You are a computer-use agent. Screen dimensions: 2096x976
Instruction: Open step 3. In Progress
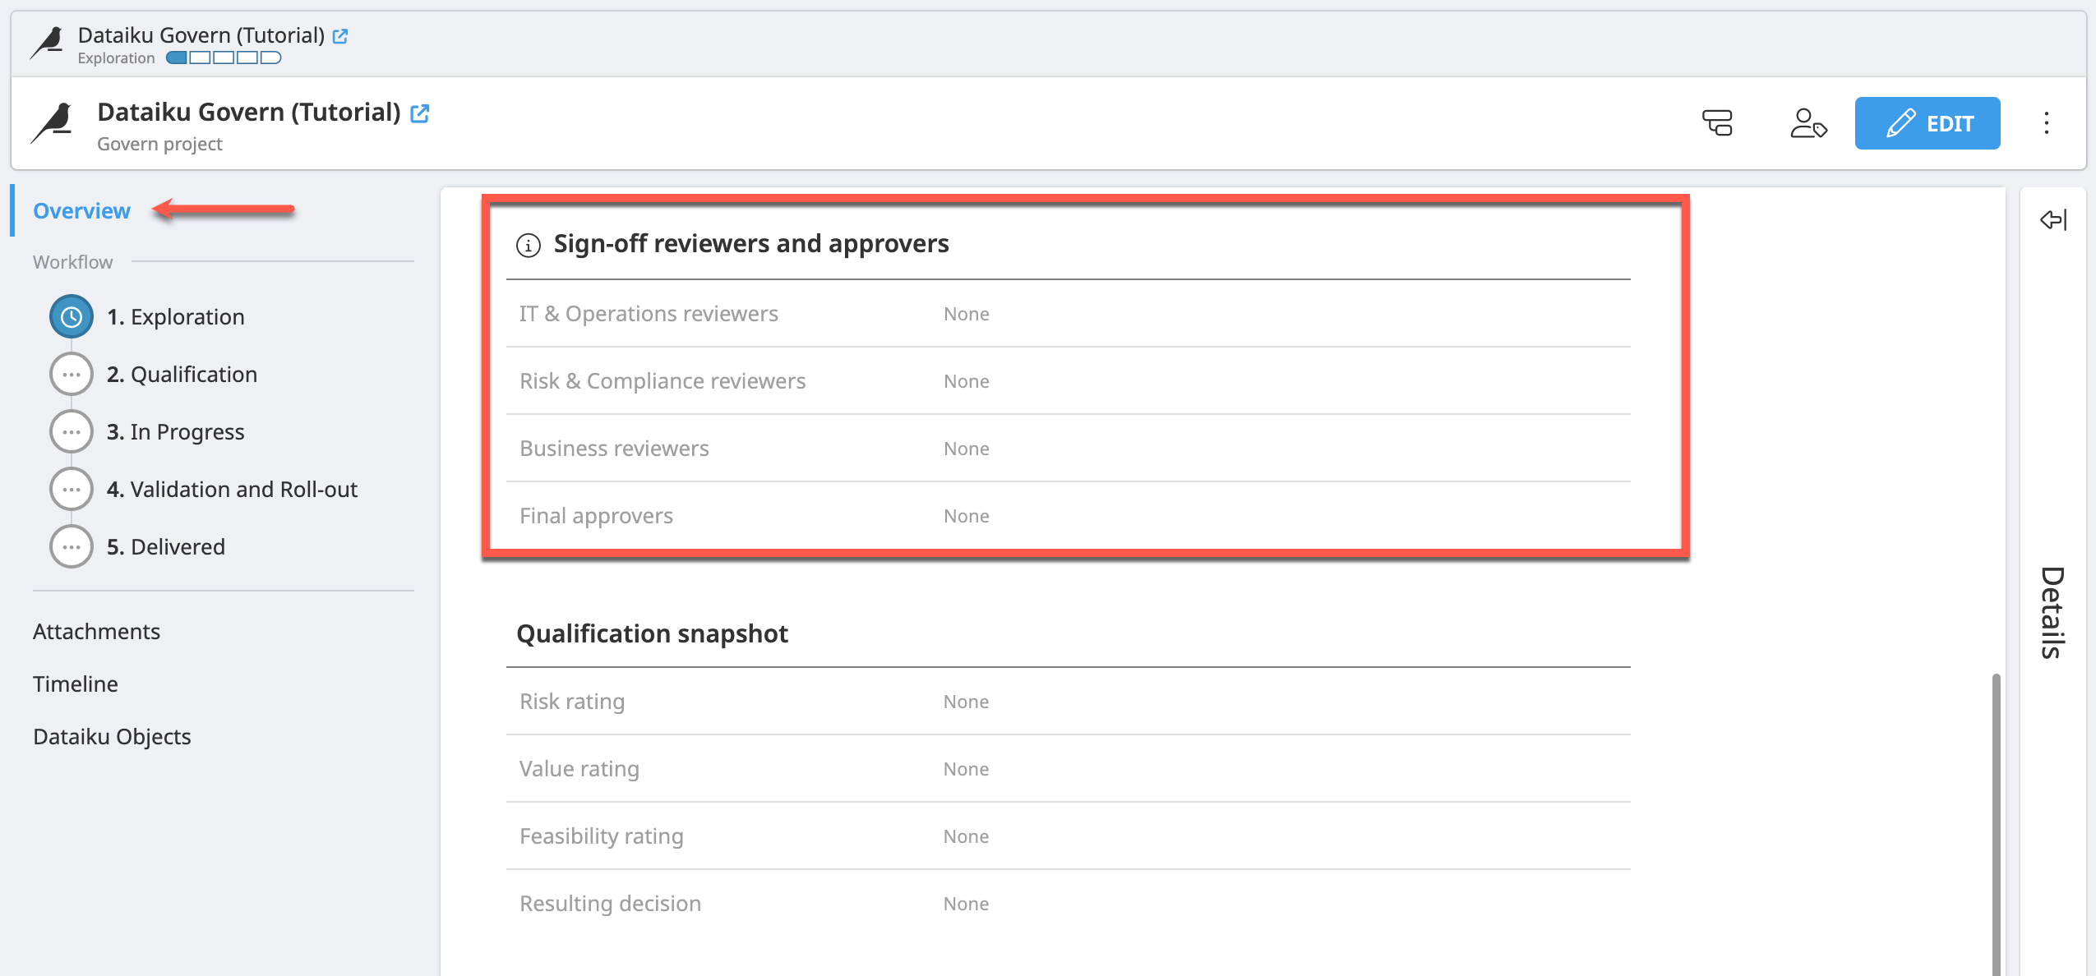click(176, 432)
